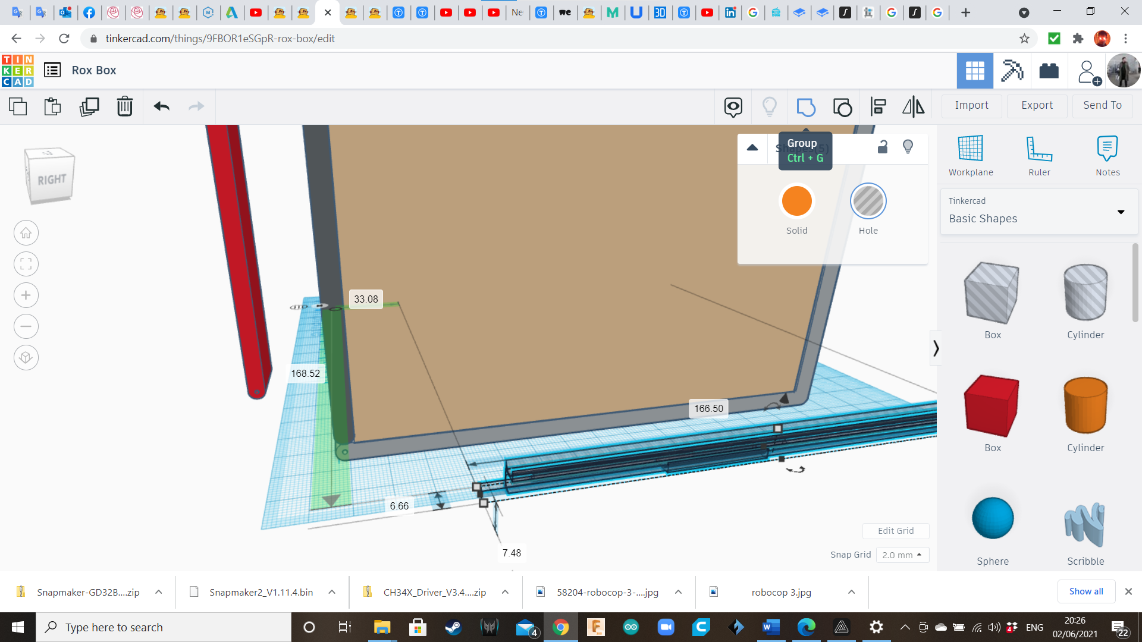Click the Ungroup shapes icon
Screen dimensions: 1142x642
(842, 107)
